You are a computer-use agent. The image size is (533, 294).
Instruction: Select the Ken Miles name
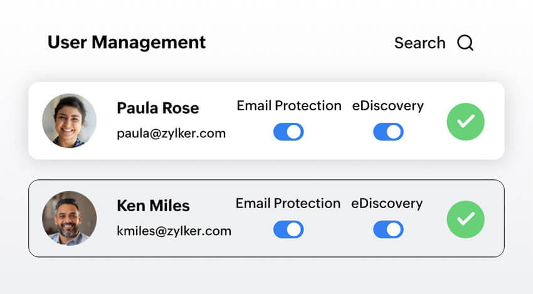coord(153,206)
